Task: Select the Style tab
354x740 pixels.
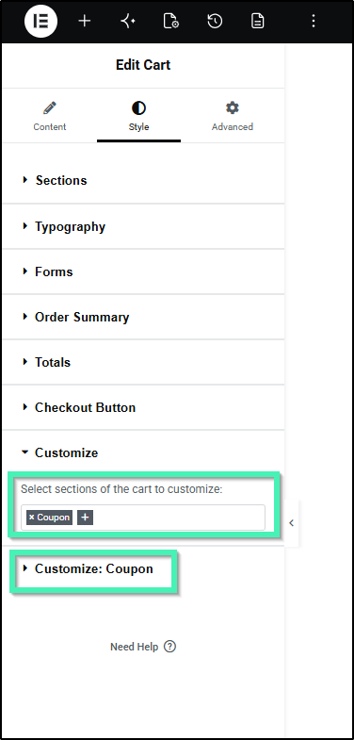Action: (x=138, y=116)
